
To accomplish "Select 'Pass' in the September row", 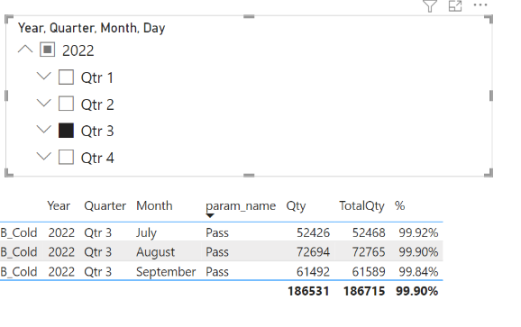I will 217,272.
